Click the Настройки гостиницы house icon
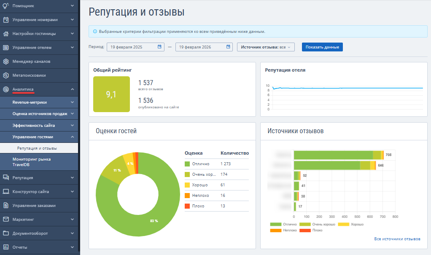The image size is (431, 255). pos(6,33)
